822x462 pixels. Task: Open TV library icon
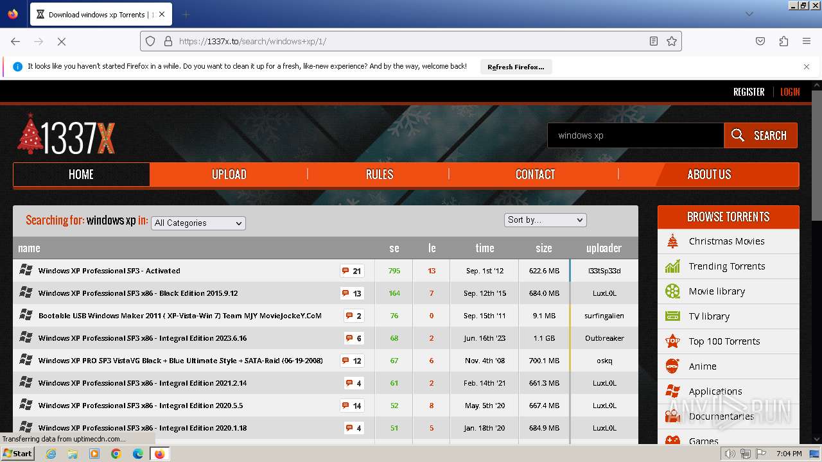[672, 316]
